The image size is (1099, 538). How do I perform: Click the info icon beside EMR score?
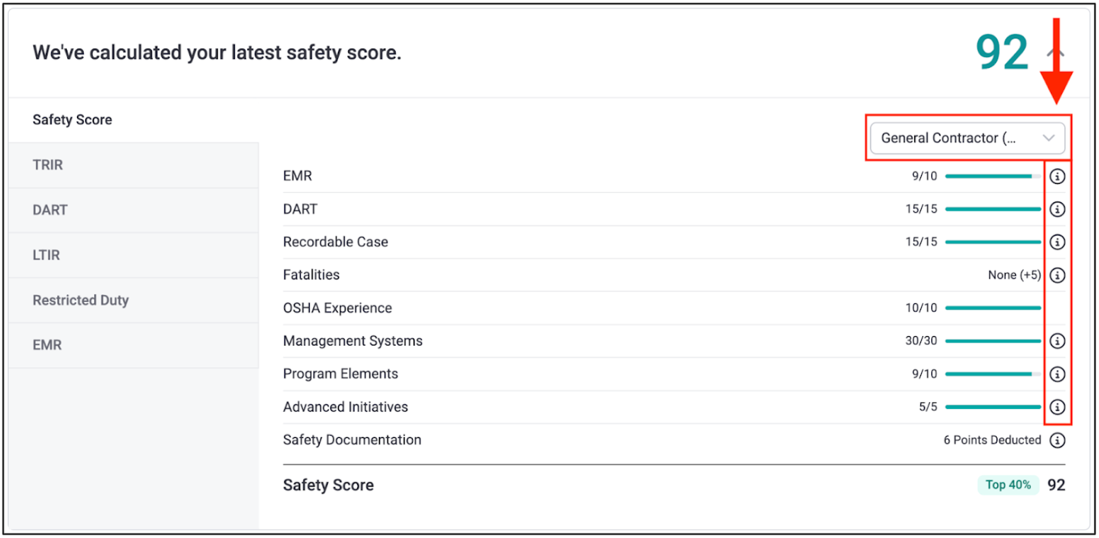click(x=1057, y=176)
